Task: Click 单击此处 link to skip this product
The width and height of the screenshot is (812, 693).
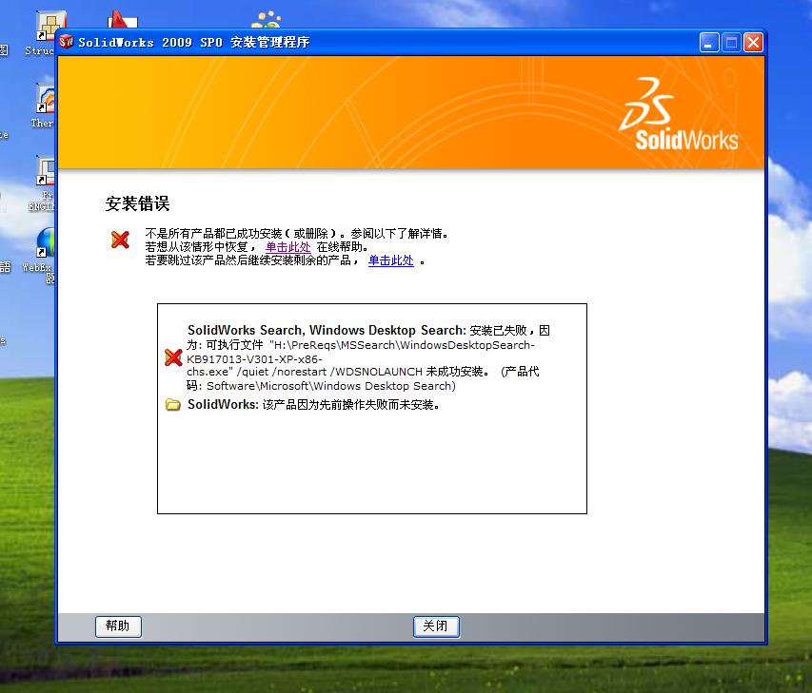Action: [391, 260]
